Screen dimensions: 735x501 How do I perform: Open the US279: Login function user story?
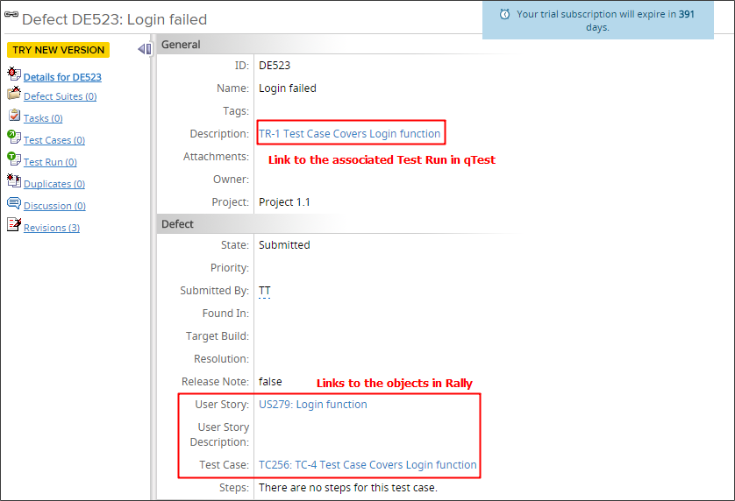[x=312, y=405]
